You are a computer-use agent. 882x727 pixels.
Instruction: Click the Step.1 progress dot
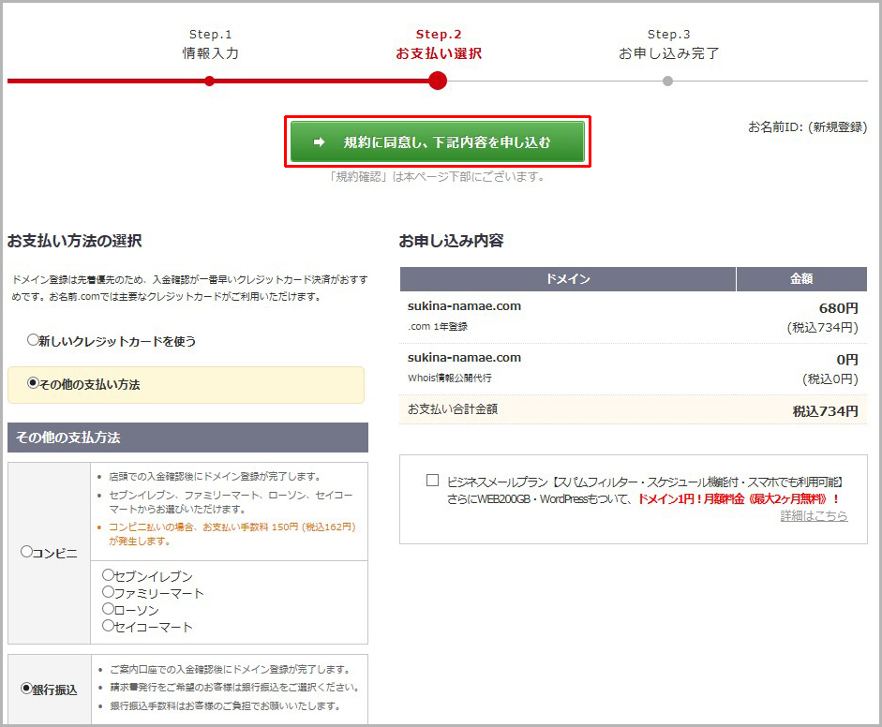coord(209,82)
